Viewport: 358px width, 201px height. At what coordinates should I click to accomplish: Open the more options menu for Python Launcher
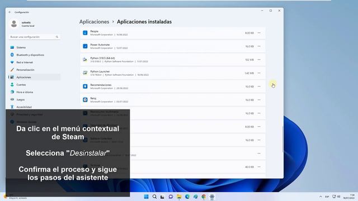(x=259, y=73)
